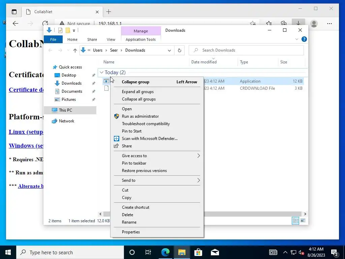Screen dimensions: 345x259
Task: Open Documents in the navigation pane
Action: pyautogui.click(x=72, y=91)
